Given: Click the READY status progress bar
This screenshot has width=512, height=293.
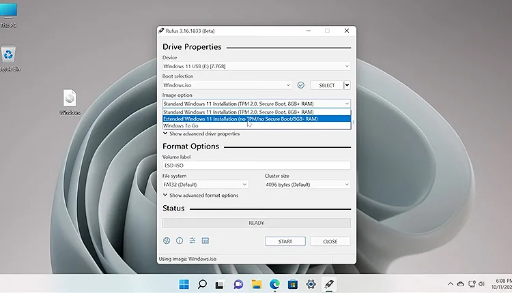Looking at the screenshot, I should click(256, 223).
